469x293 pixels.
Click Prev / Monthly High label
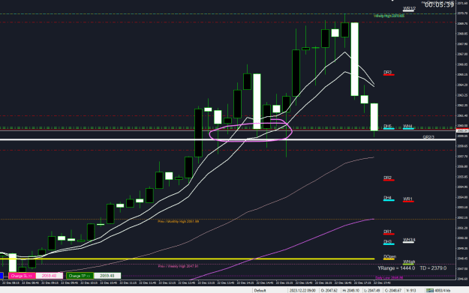click(x=179, y=222)
